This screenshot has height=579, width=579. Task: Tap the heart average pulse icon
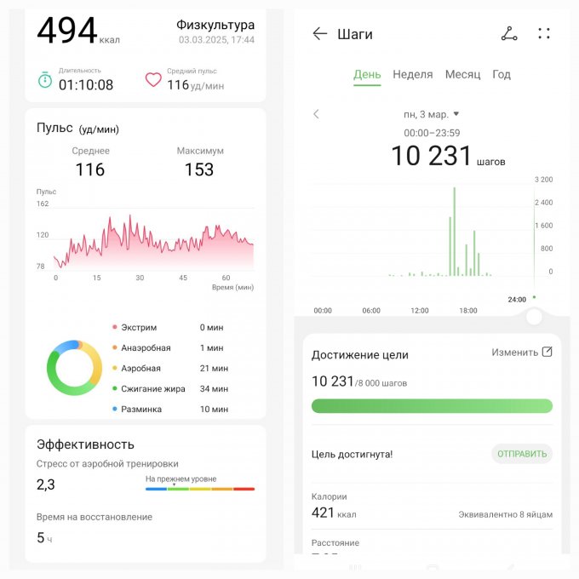tap(153, 80)
